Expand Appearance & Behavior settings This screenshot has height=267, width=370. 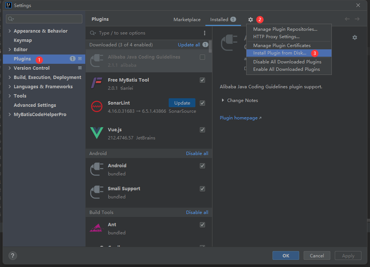(9, 31)
